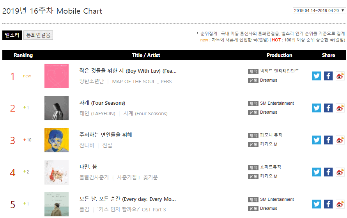Screen dimensions: 347x218
Task: Open Taeyeon Four Seasons album cover
Action: click(57, 108)
